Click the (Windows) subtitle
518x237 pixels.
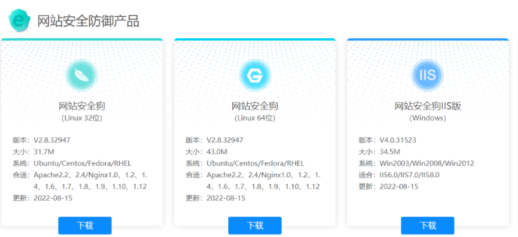click(428, 118)
